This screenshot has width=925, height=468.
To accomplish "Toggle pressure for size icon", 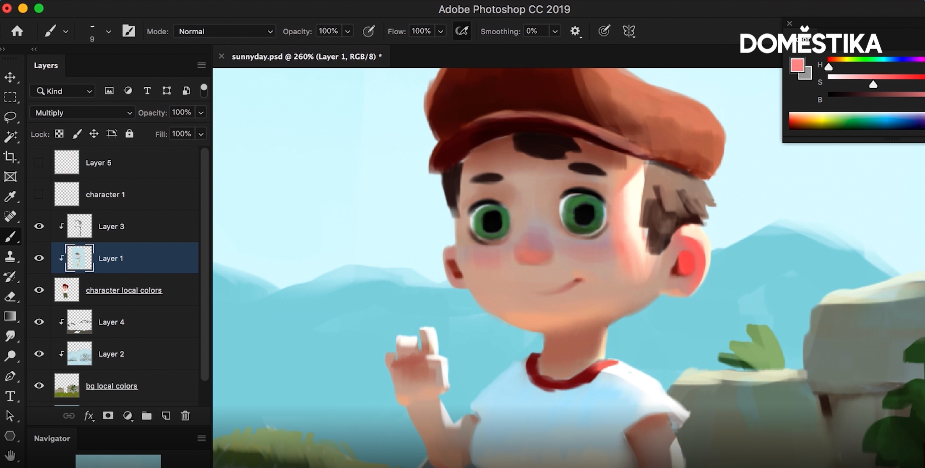I will click(604, 31).
